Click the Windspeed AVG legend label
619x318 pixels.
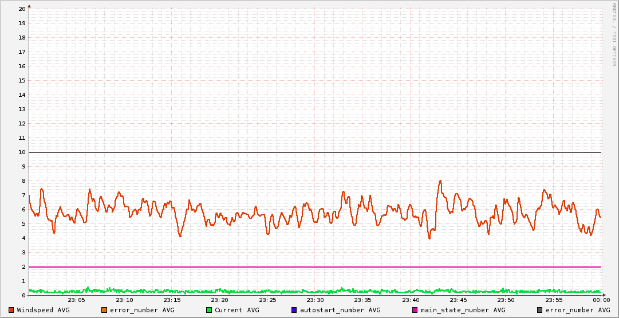click(43, 310)
